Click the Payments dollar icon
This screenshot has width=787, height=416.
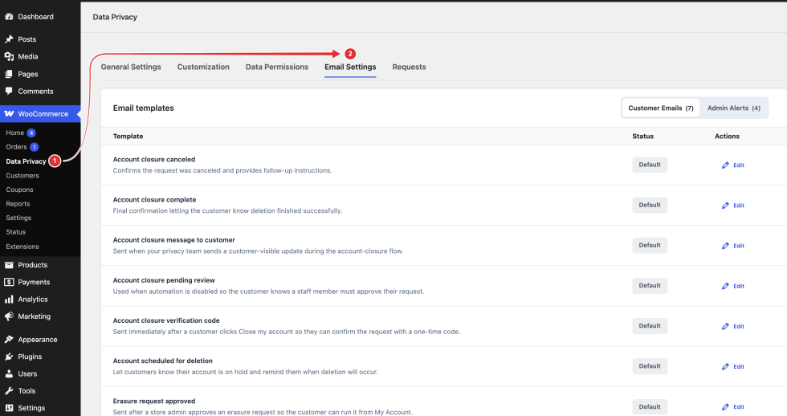click(x=9, y=282)
